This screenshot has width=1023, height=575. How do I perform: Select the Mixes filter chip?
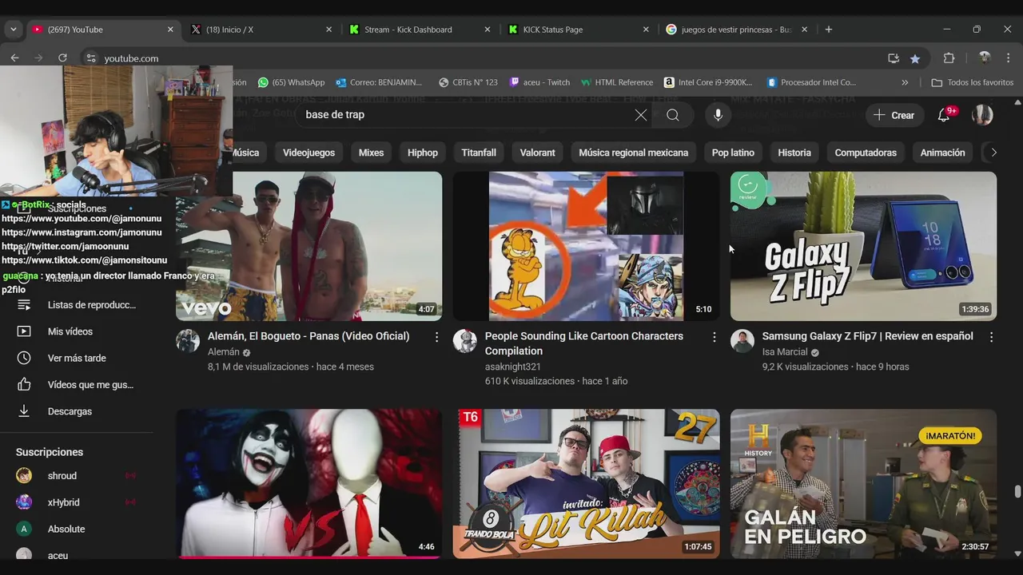pyautogui.click(x=371, y=153)
